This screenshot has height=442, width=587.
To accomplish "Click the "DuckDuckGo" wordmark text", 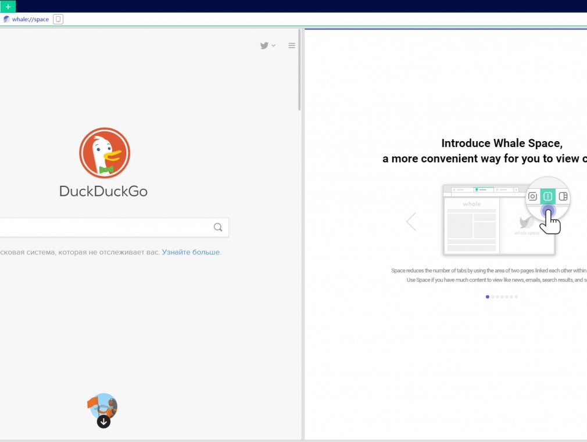I will (x=103, y=191).
